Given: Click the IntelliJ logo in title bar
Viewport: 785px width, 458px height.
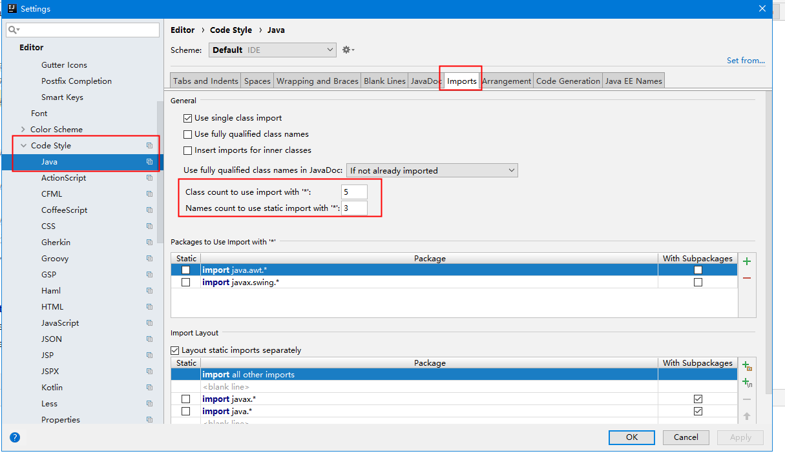Looking at the screenshot, I should coord(12,9).
